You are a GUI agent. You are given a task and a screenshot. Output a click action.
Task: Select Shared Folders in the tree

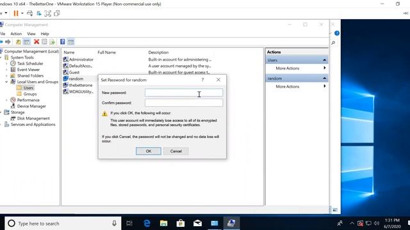[30, 75]
